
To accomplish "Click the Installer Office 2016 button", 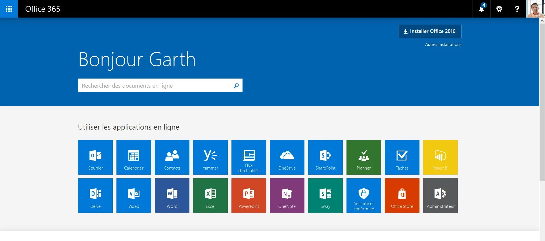I will click(430, 31).
